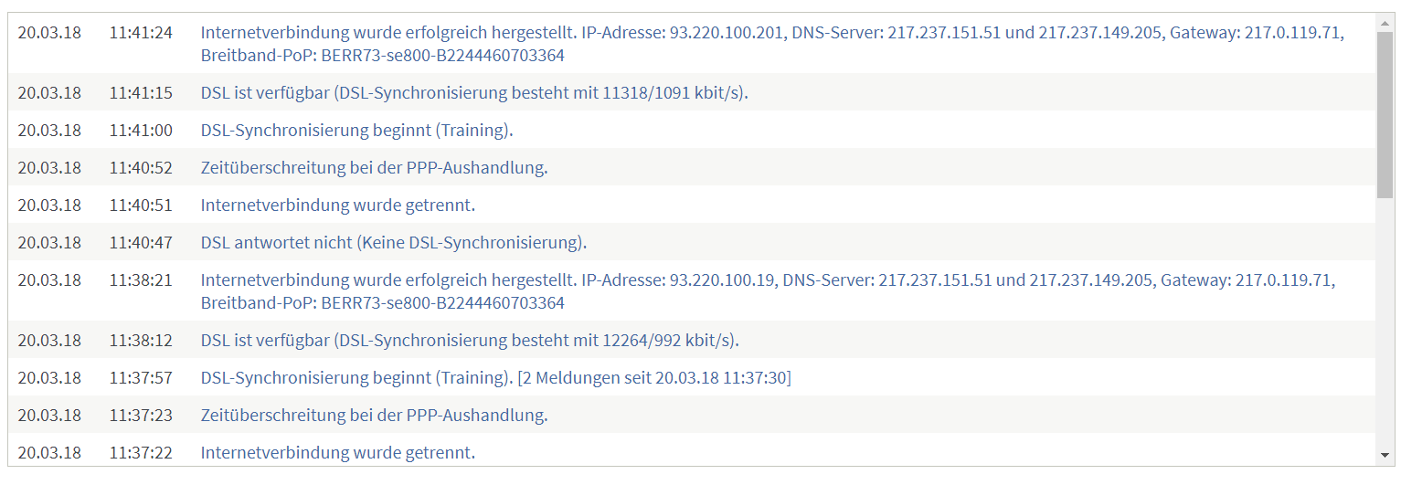
Task: Click the DSL verfügbar 12264/992 kbit/s message
Action: [x=470, y=340]
